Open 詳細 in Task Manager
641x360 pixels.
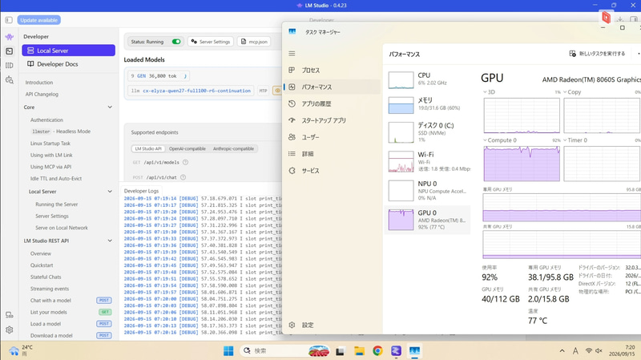pyautogui.click(x=332, y=154)
